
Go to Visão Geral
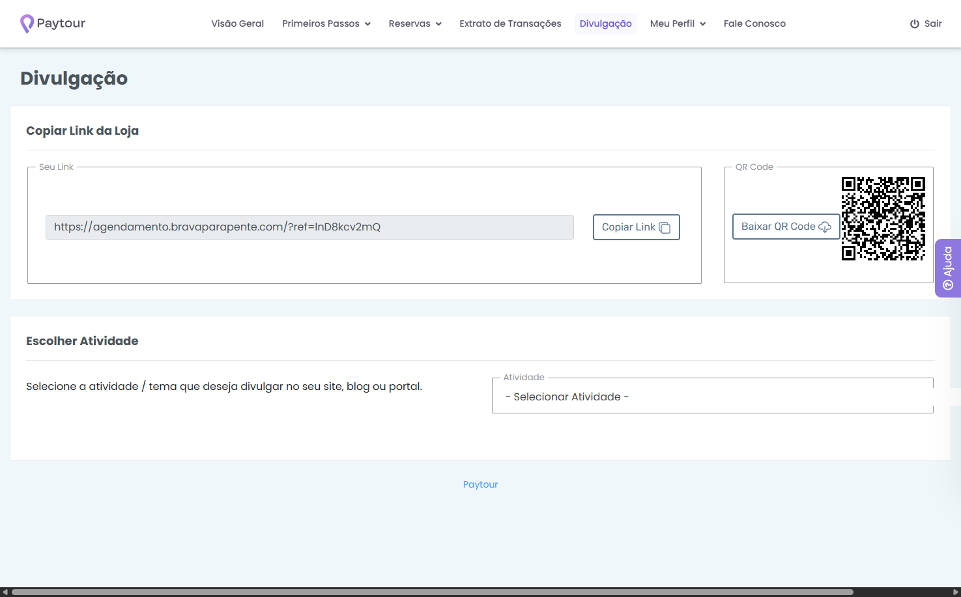[x=237, y=23]
